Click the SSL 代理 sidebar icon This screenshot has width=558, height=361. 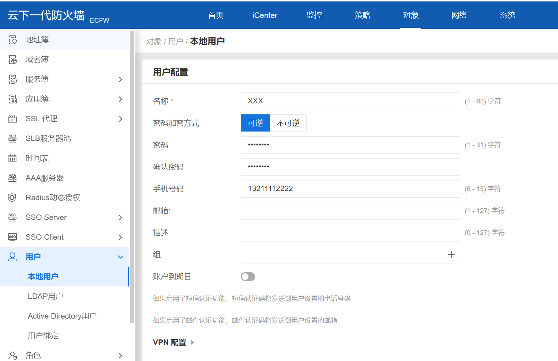click(x=12, y=119)
